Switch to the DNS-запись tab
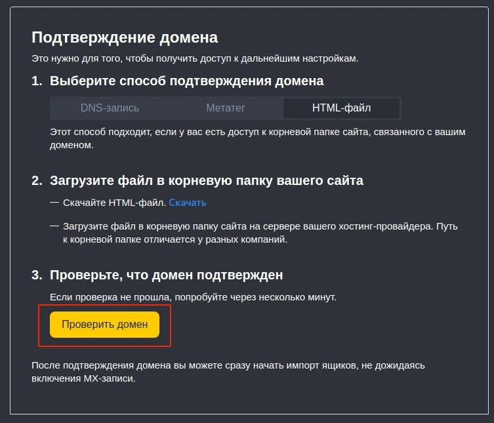 coord(110,108)
